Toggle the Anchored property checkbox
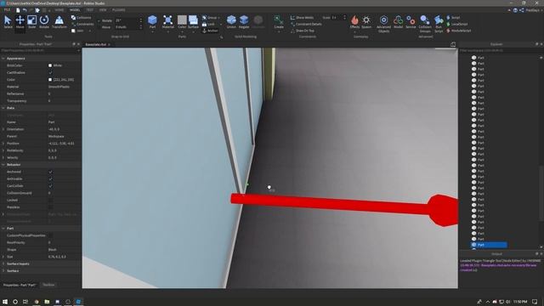This screenshot has height=306, width=544. tap(50, 172)
